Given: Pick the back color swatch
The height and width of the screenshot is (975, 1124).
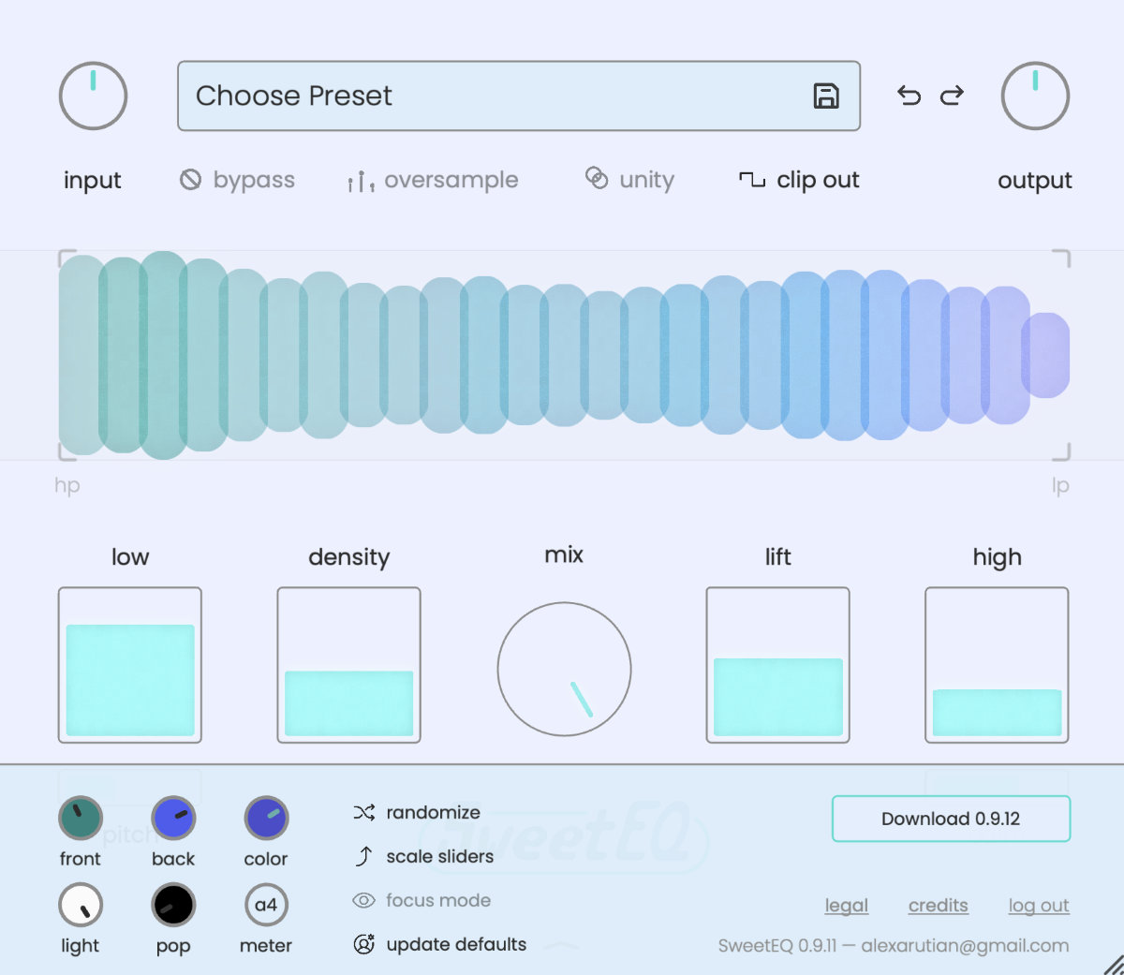Looking at the screenshot, I should pyautogui.click(x=173, y=819).
